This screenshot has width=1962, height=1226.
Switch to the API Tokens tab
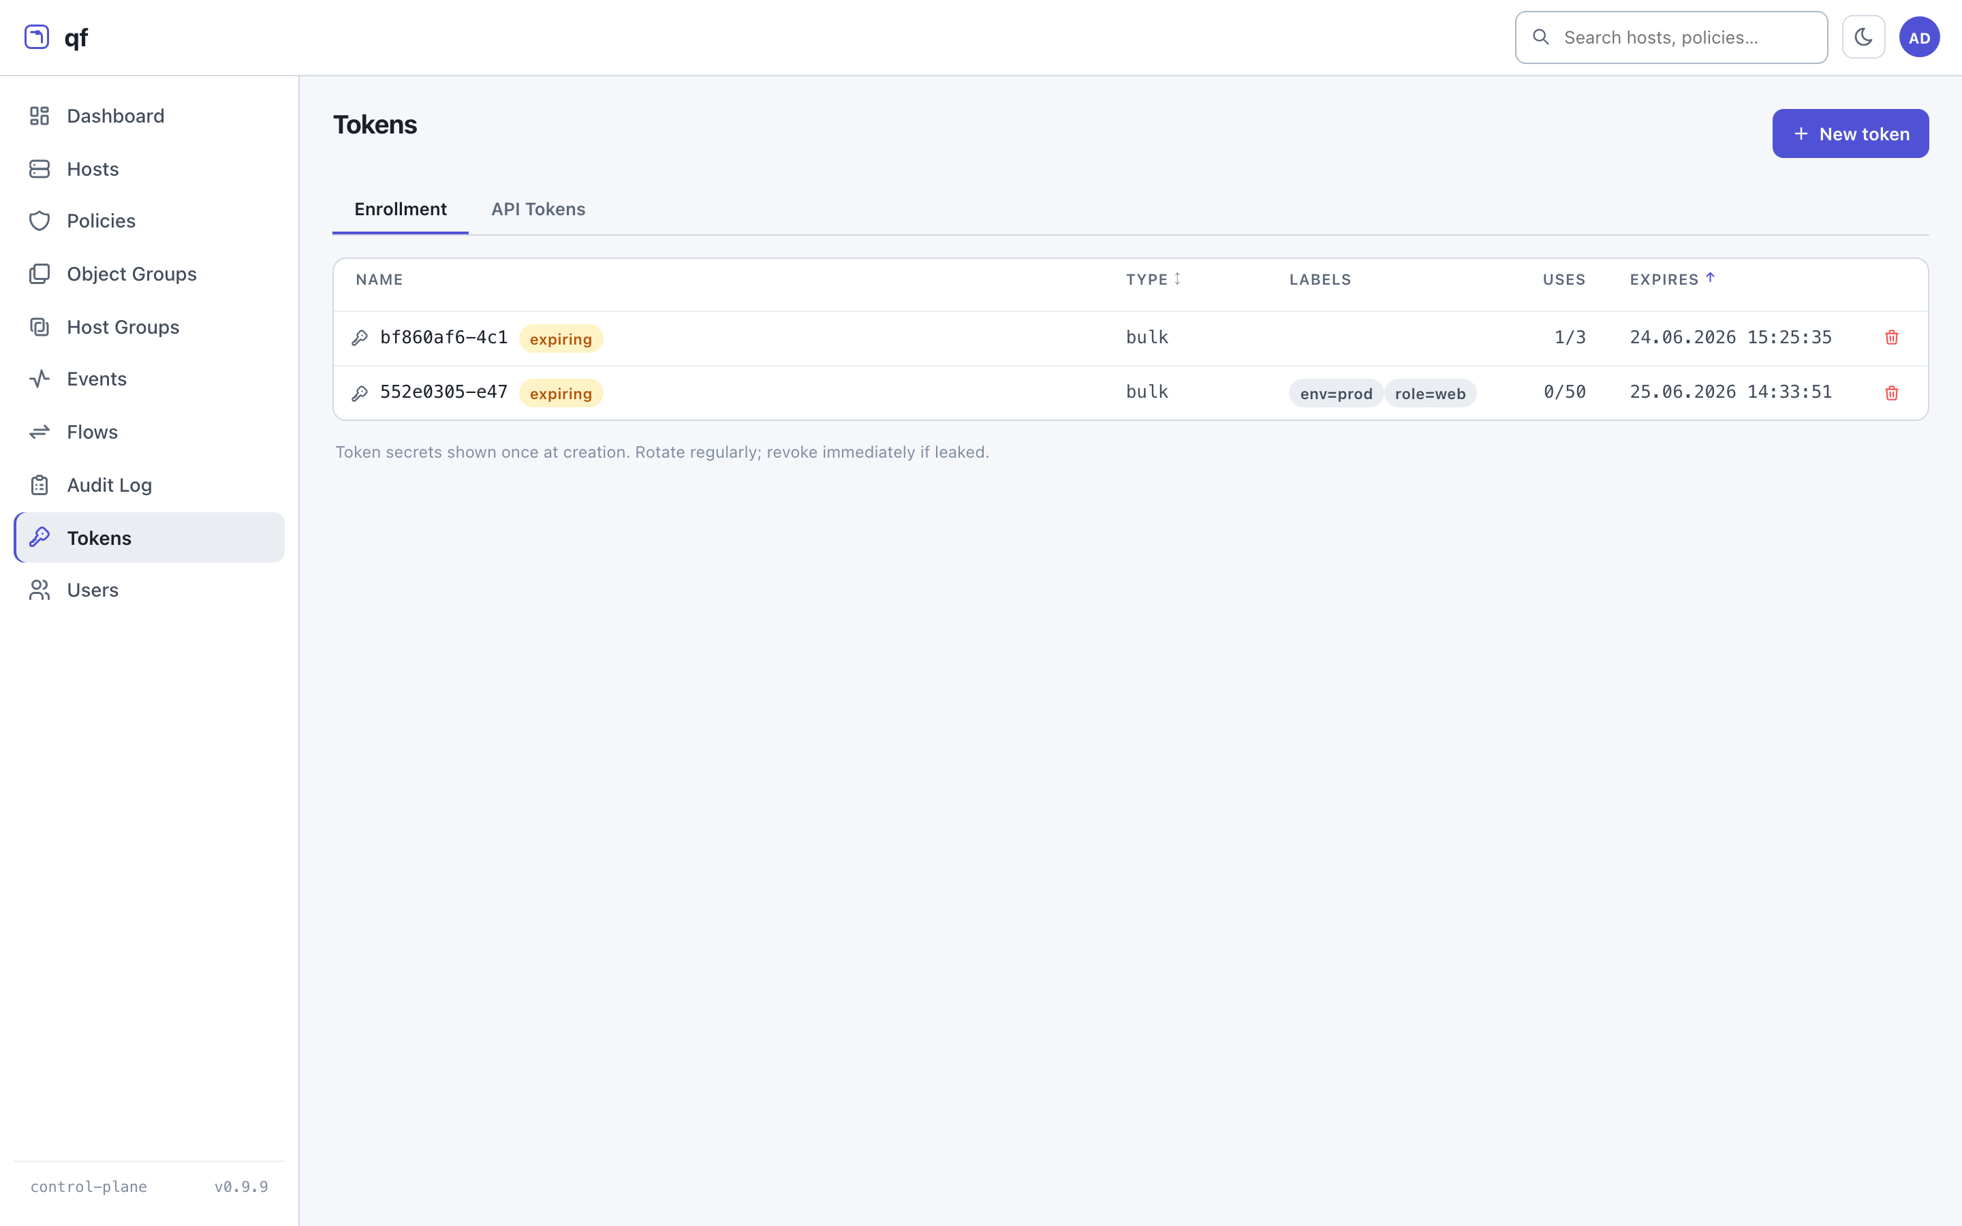(538, 209)
